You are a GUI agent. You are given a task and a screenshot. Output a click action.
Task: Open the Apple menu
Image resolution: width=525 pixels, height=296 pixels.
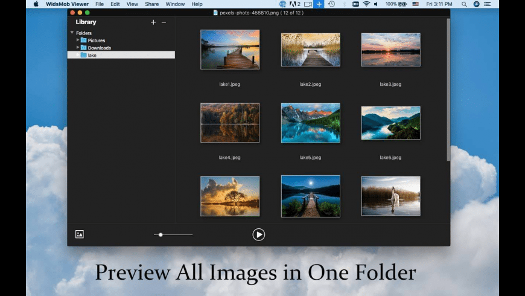(36, 4)
